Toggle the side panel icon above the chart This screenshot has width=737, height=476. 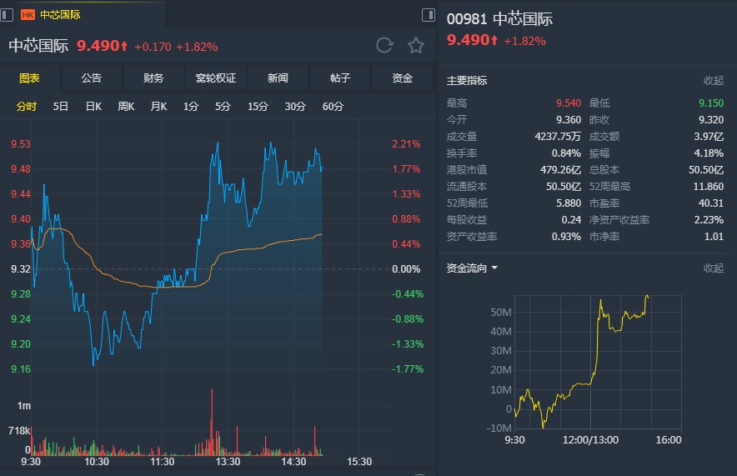[429, 14]
